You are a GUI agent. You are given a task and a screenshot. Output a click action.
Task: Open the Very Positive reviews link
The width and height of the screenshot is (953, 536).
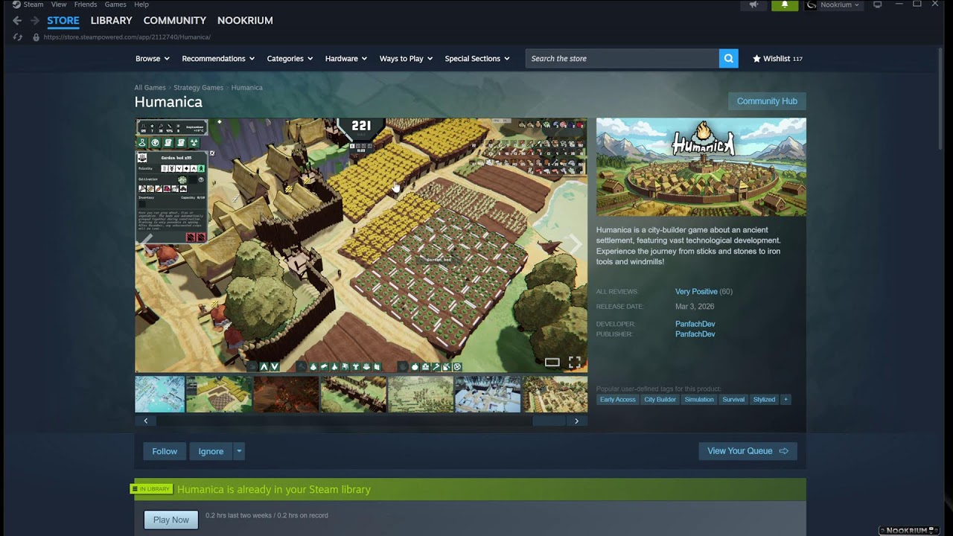[x=696, y=292]
